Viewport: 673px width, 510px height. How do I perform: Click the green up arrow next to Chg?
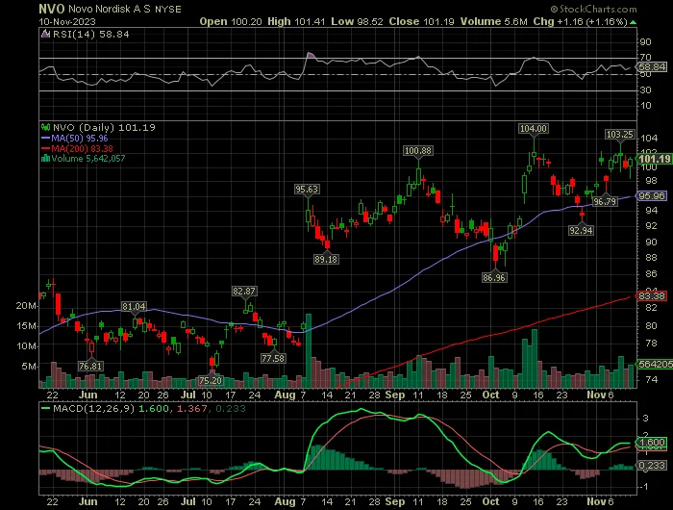[633, 22]
